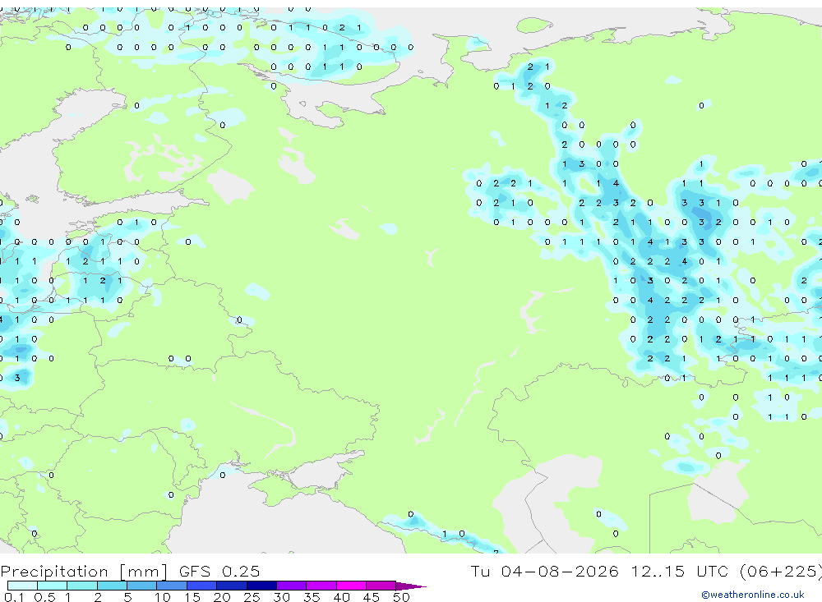822x602 pixels.
Task: Click the legend label "40"
Action: pos(341,597)
